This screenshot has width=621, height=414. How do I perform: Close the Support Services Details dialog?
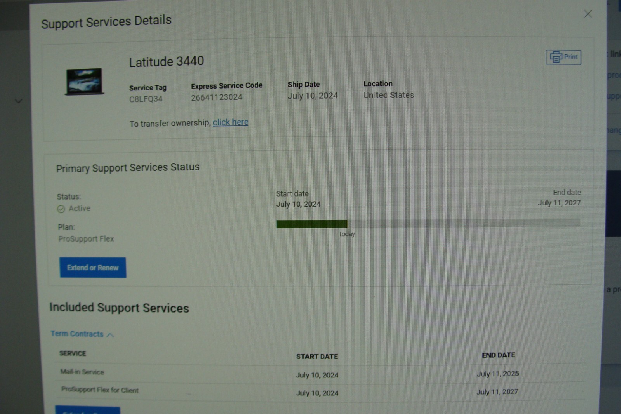[588, 14]
